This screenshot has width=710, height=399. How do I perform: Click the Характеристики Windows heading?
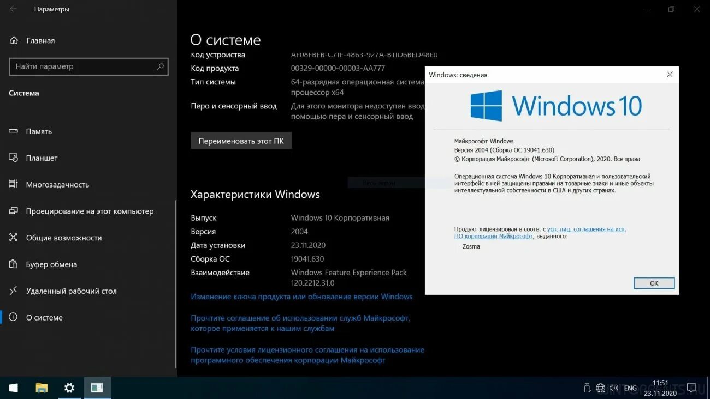coord(255,195)
